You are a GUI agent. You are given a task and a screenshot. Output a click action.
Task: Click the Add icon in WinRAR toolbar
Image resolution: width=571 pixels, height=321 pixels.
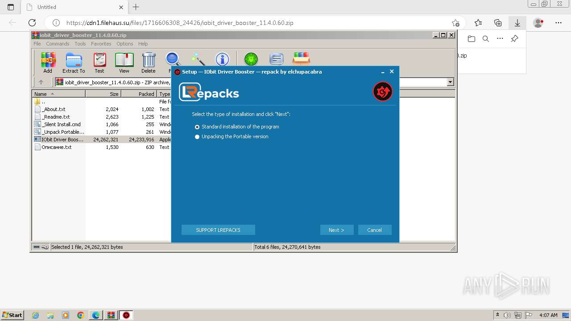48,62
